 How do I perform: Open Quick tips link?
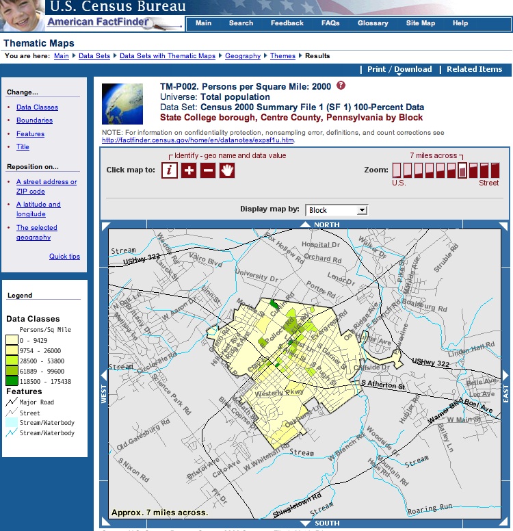(64, 256)
